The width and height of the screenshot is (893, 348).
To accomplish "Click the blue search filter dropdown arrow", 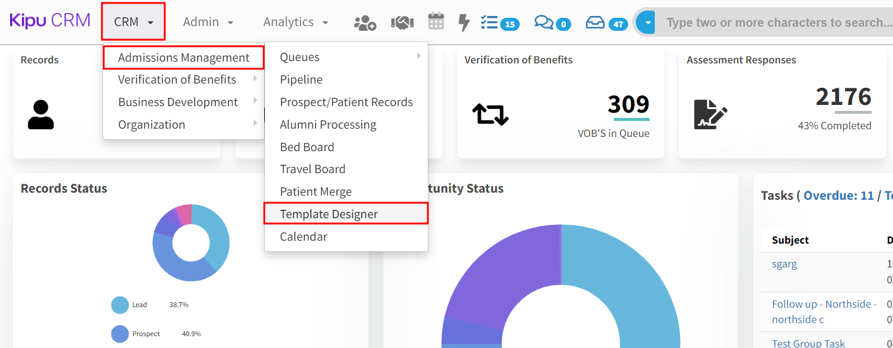I will (648, 23).
